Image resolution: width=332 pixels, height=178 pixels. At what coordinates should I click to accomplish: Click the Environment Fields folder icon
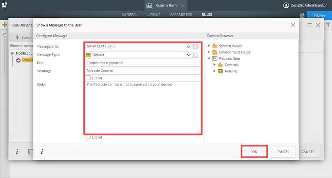[x=215, y=52]
